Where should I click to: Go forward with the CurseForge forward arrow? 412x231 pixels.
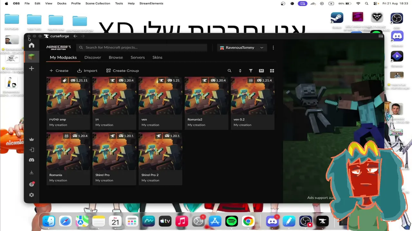point(82,36)
